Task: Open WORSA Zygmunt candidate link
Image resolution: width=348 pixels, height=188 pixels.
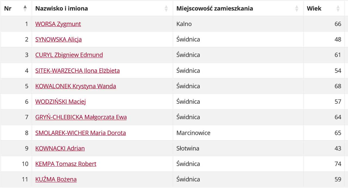Action: click(x=58, y=24)
